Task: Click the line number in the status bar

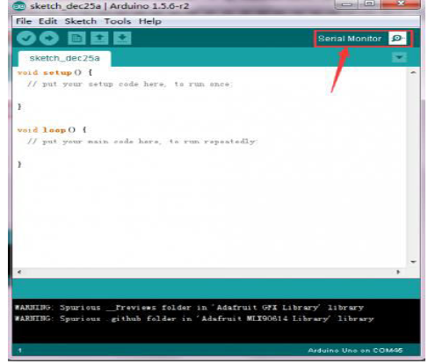Action: (20, 350)
